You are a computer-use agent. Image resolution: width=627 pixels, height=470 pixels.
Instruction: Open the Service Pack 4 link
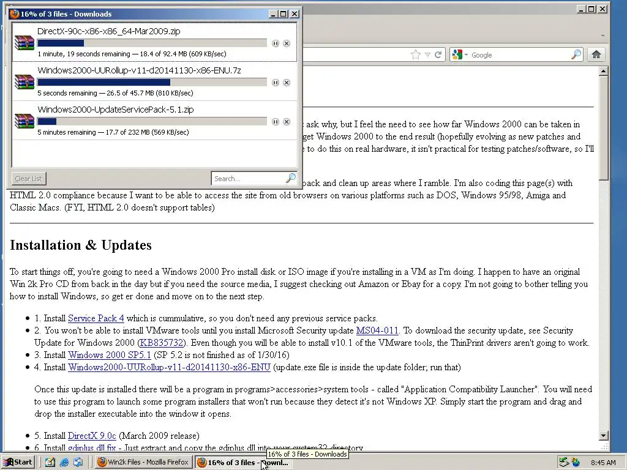(96, 318)
